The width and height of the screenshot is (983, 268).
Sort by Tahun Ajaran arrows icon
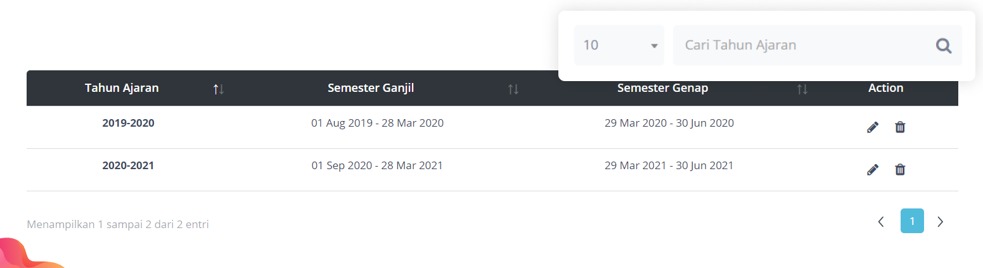(219, 89)
